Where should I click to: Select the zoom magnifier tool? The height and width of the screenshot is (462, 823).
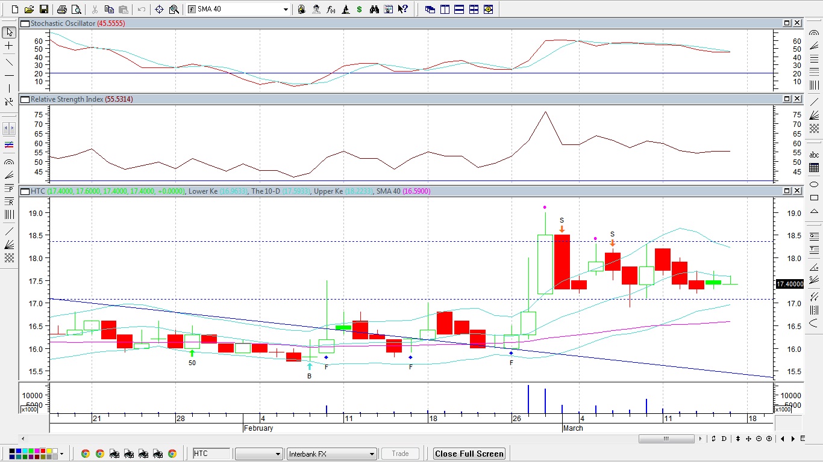(174, 10)
